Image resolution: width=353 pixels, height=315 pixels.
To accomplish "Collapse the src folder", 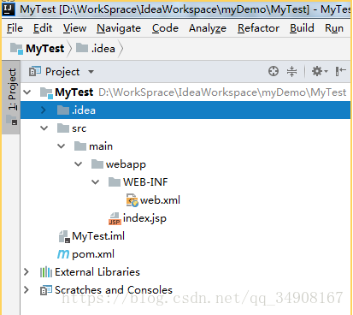I will pos(44,128).
